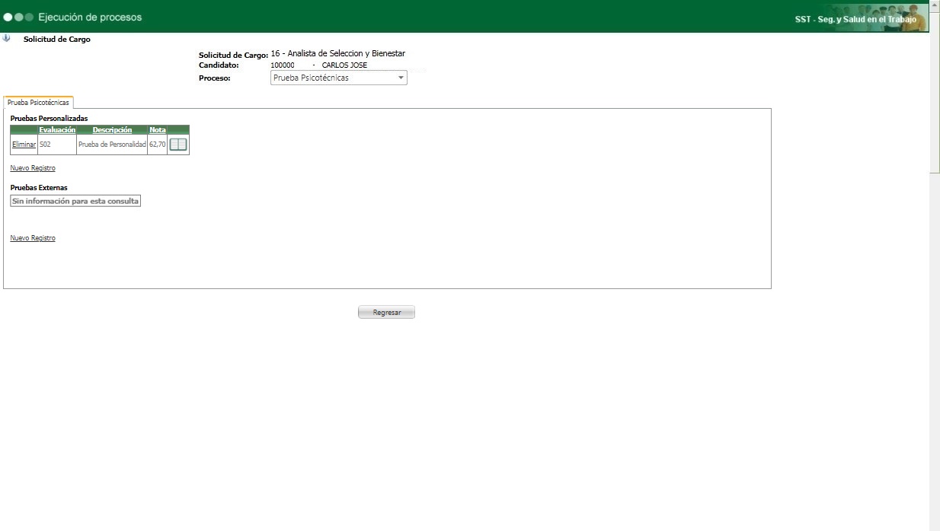Open the detail icon in the S02 row

[x=177, y=145]
